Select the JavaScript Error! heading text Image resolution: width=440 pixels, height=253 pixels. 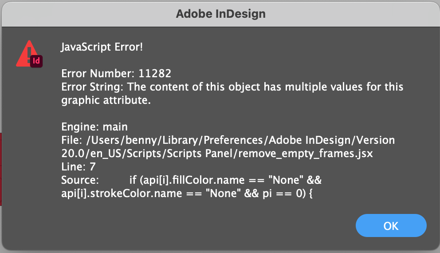point(102,47)
